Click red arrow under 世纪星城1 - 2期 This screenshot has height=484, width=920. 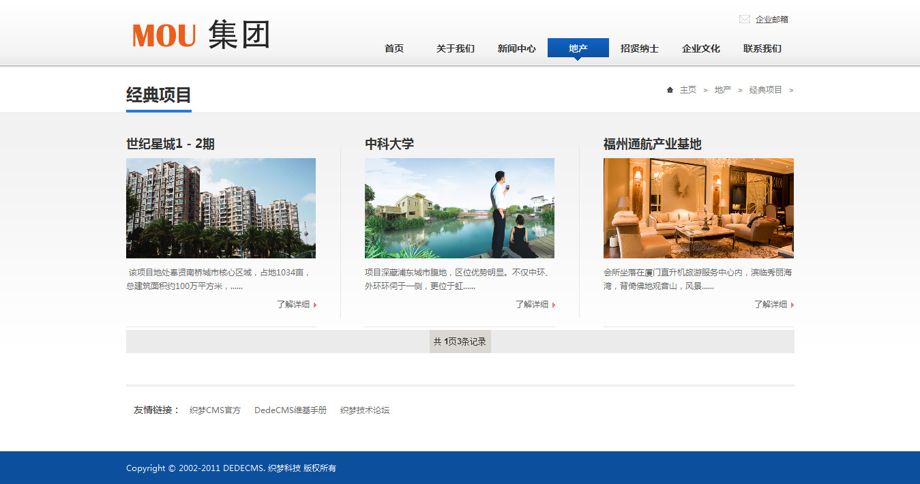pyautogui.click(x=314, y=305)
